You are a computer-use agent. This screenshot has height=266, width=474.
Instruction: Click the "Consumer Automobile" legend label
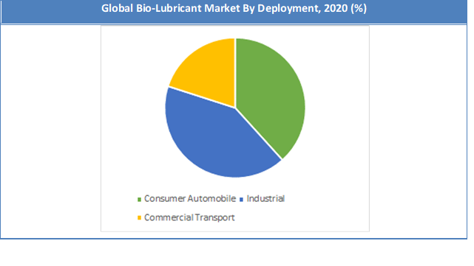pyautogui.click(x=190, y=199)
